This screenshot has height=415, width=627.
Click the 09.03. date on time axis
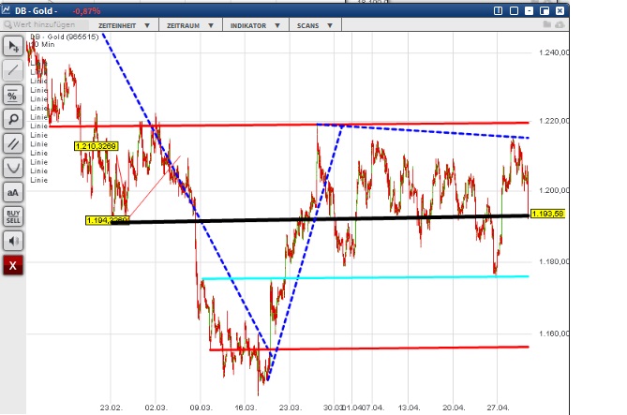[x=201, y=408]
